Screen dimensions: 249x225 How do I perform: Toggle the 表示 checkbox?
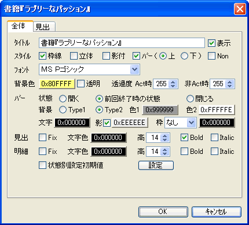(x=211, y=43)
